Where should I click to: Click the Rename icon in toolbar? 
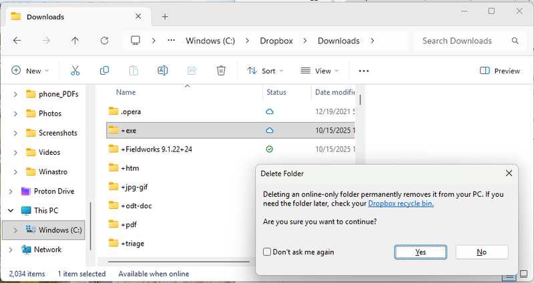click(162, 71)
